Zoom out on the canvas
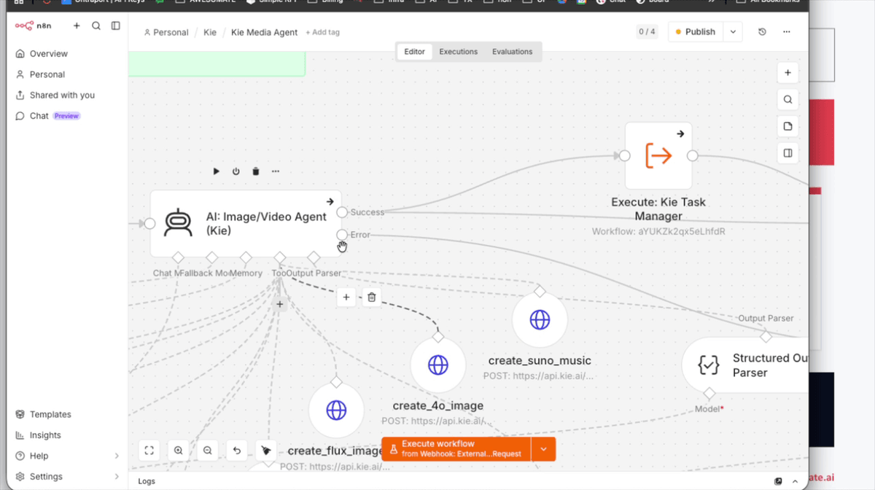This screenshot has height=490, width=875. point(208,451)
